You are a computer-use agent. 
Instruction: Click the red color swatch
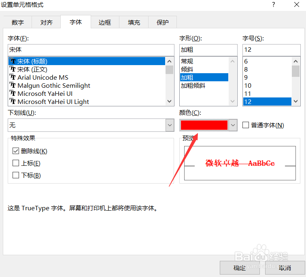(x=204, y=125)
